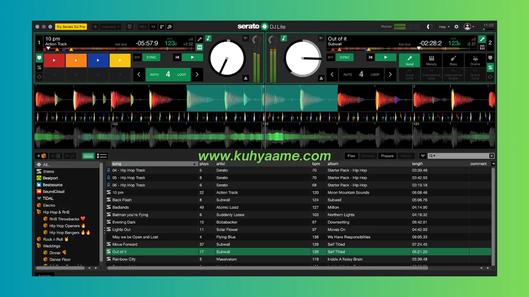Screen dimensions: 529x297
Task: Click the half-moon icon next to Help
Action: 429,27
